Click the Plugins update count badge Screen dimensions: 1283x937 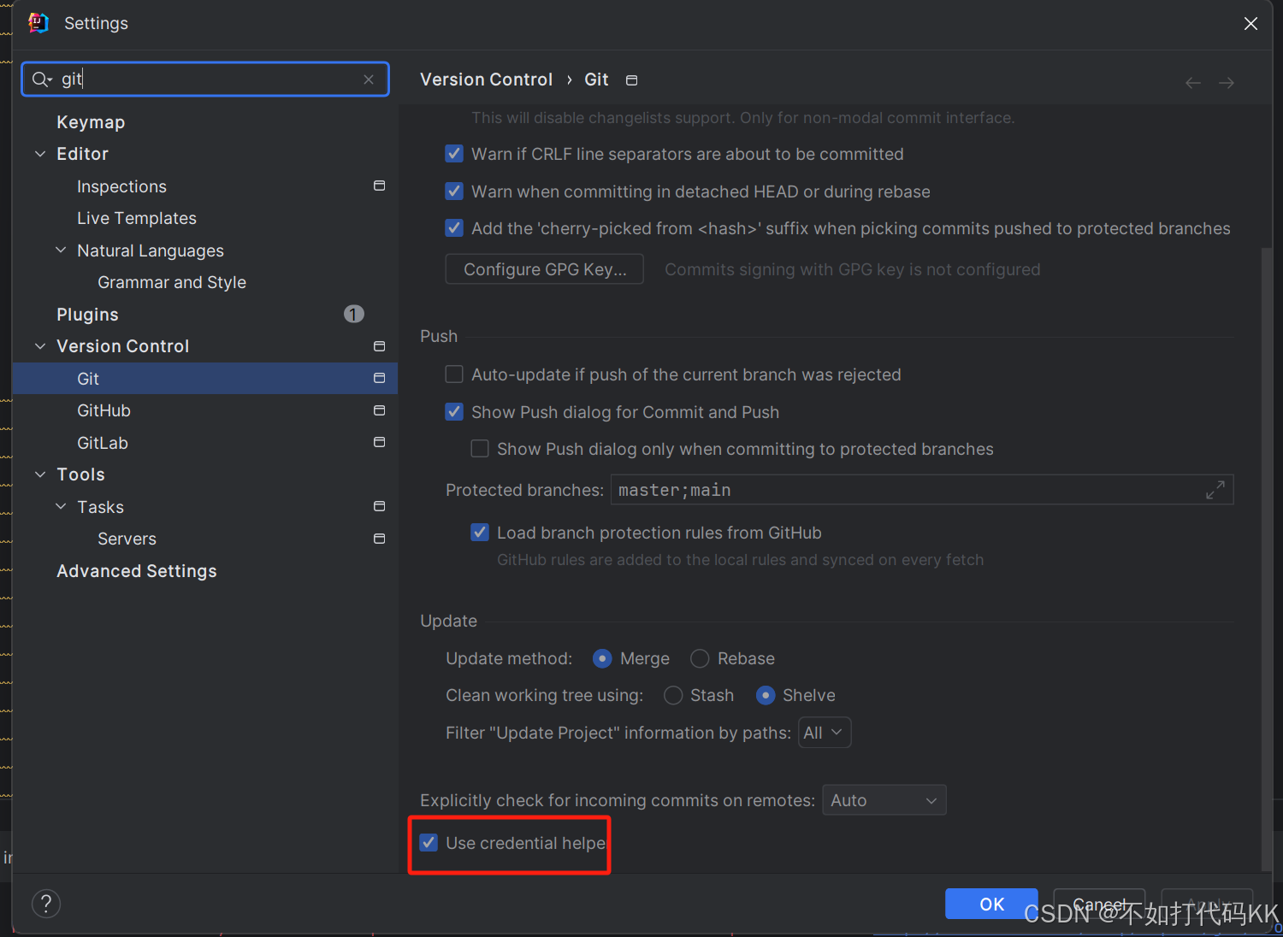tap(354, 314)
